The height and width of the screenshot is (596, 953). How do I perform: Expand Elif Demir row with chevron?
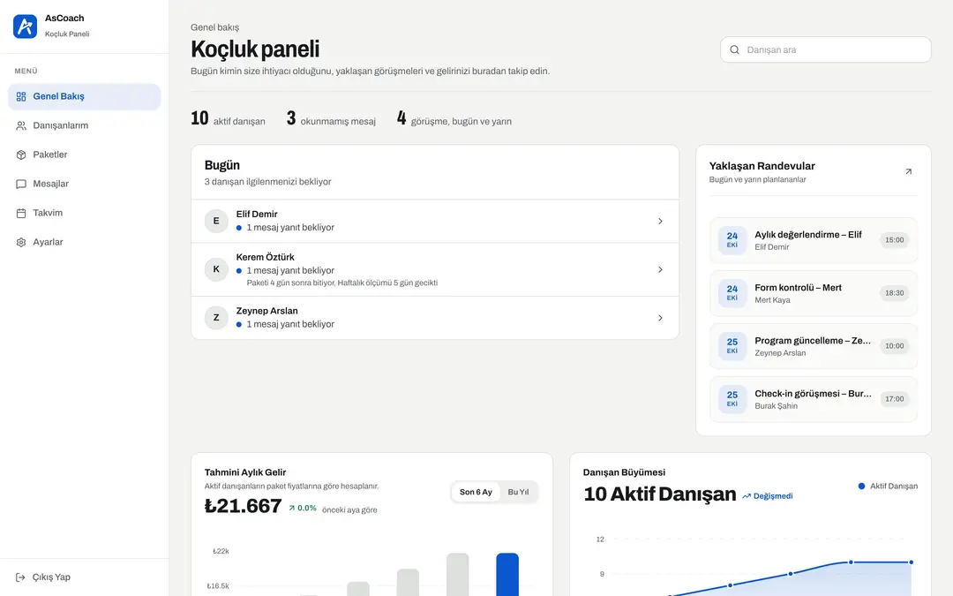coord(660,222)
